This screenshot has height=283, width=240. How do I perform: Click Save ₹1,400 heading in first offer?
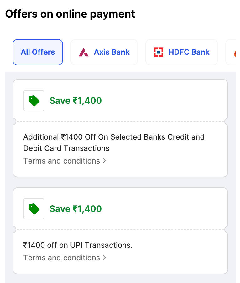(x=76, y=101)
